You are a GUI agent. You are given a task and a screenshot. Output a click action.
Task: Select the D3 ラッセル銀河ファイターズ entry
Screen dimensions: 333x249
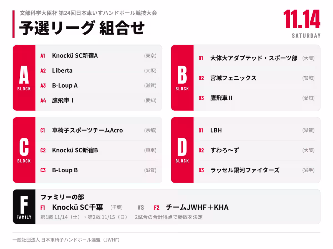pos(257,170)
